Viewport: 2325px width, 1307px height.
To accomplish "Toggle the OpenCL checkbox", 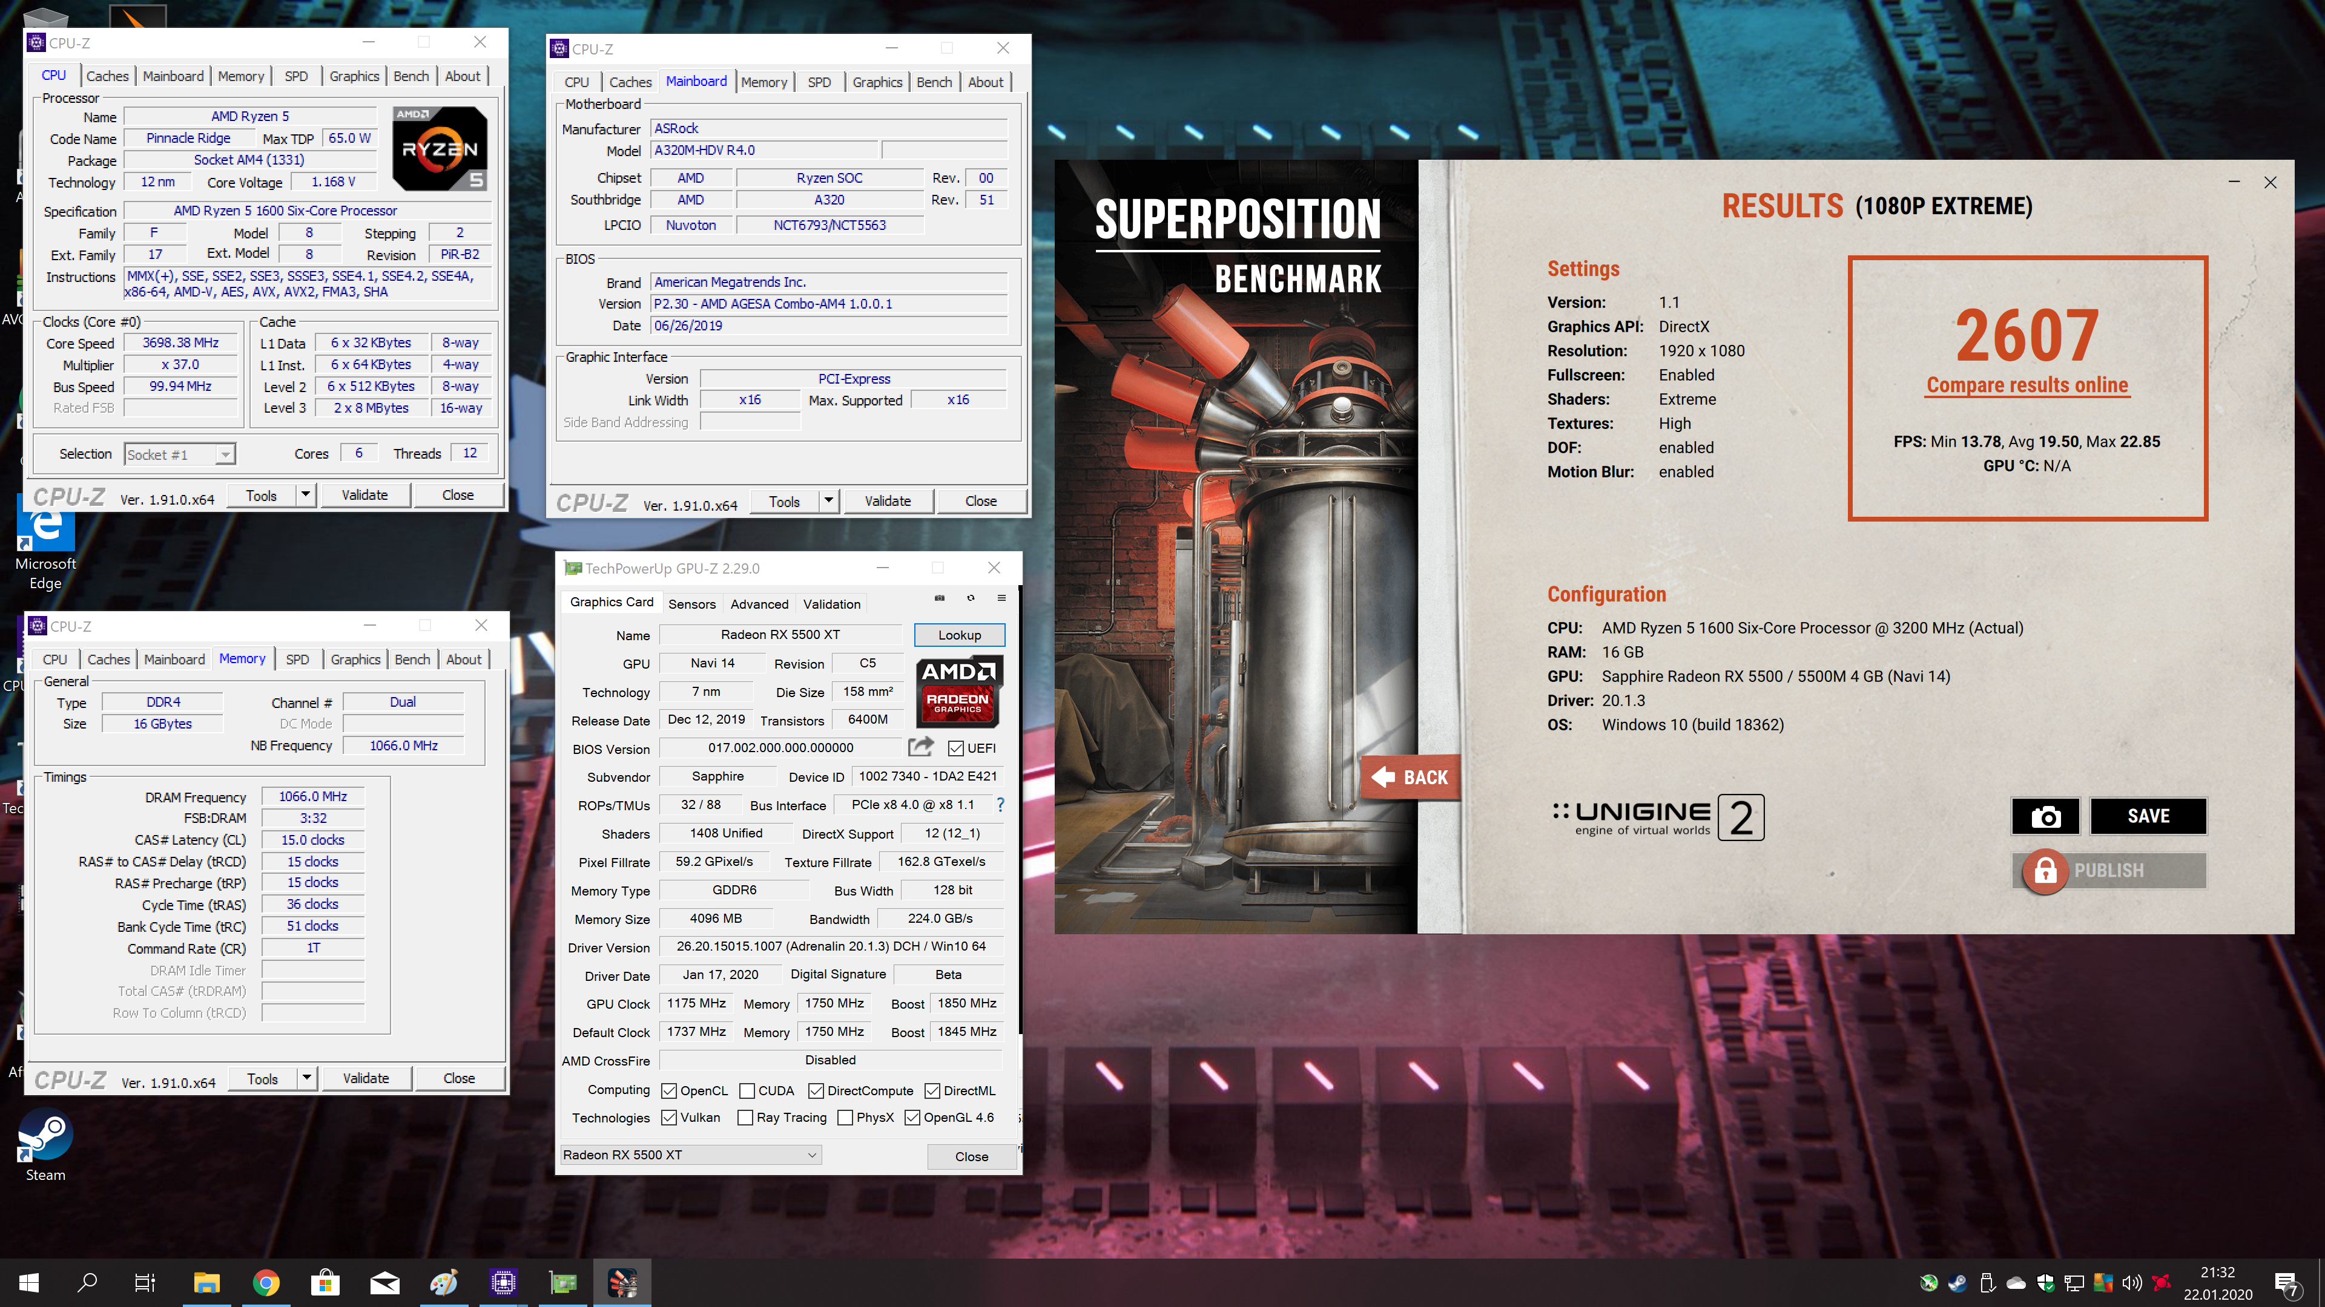I will point(669,1090).
